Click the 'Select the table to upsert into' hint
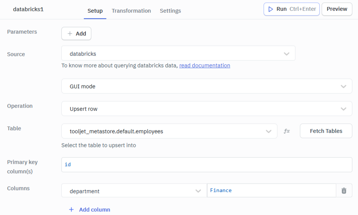The height and width of the screenshot is (215, 358). [x=98, y=145]
